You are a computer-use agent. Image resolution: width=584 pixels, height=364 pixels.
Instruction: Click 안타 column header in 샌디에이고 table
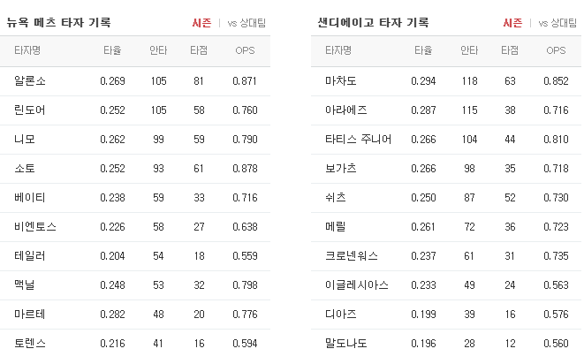469,50
